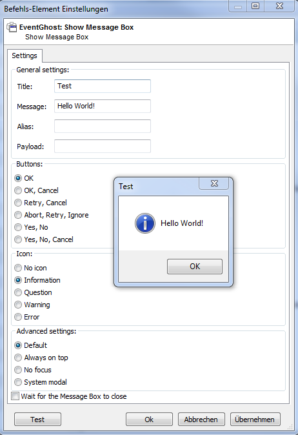Image resolution: width=298 pixels, height=435 pixels.
Task: Maximize the Befehls-Element Einstellungen window
Action: click(x=255, y=6)
